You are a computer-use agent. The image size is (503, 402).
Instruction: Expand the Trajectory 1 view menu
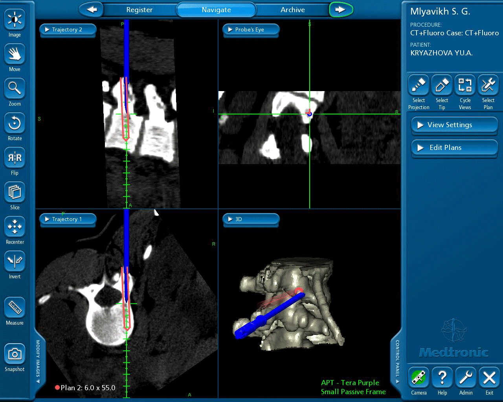(68, 219)
